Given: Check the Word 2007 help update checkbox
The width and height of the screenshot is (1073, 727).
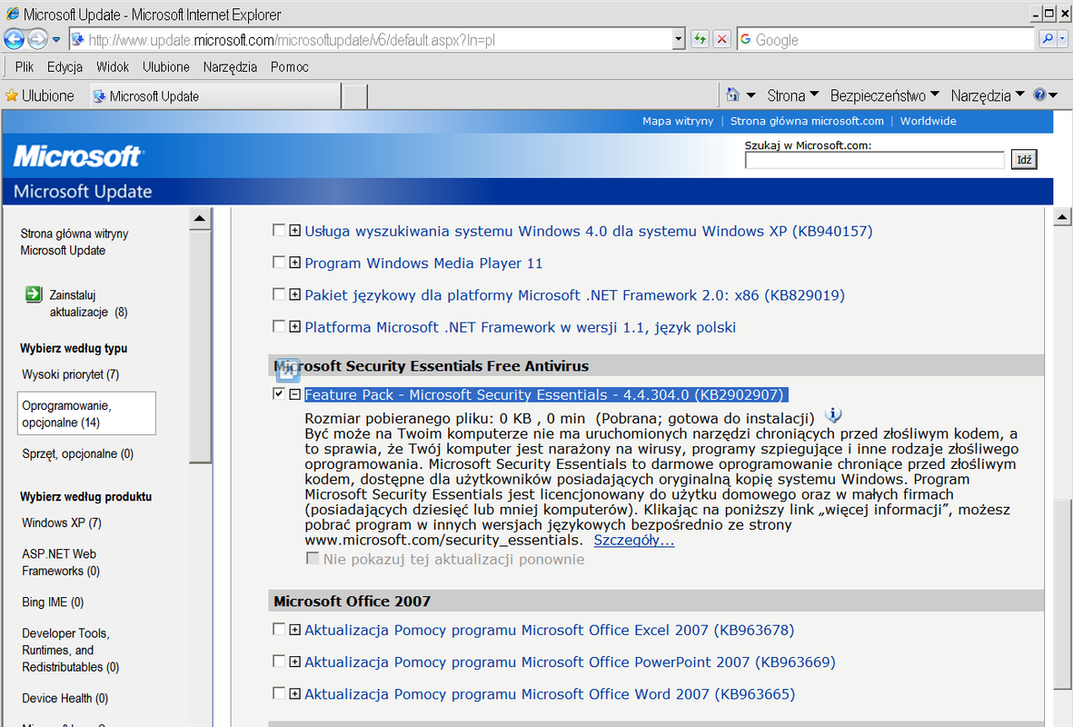Looking at the screenshot, I should pyautogui.click(x=279, y=693).
